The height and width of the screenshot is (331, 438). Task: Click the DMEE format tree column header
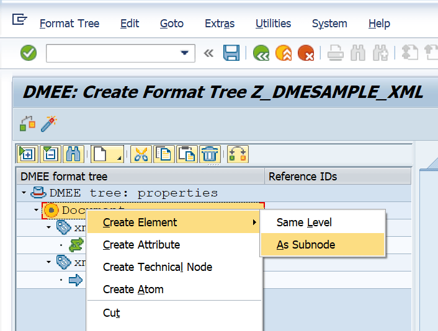click(x=140, y=177)
